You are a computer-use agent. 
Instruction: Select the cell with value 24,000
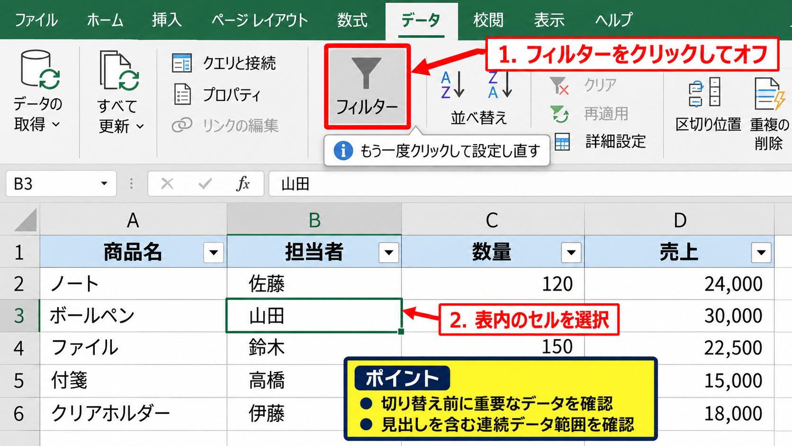pyautogui.click(x=679, y=283)
